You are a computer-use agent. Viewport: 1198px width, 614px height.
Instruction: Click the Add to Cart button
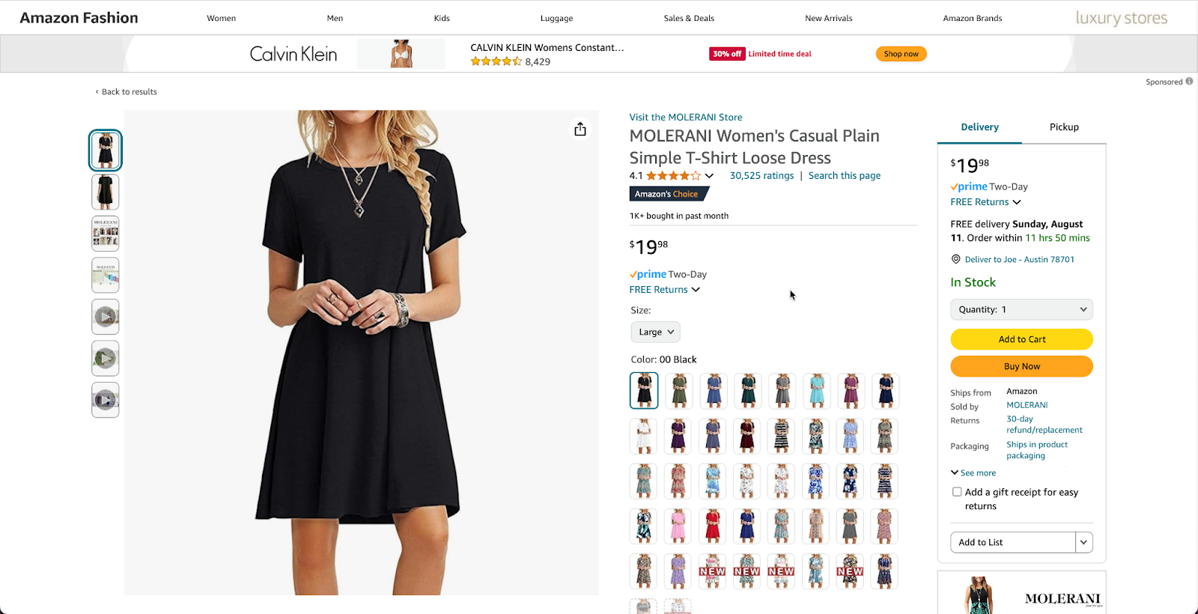1021,338
